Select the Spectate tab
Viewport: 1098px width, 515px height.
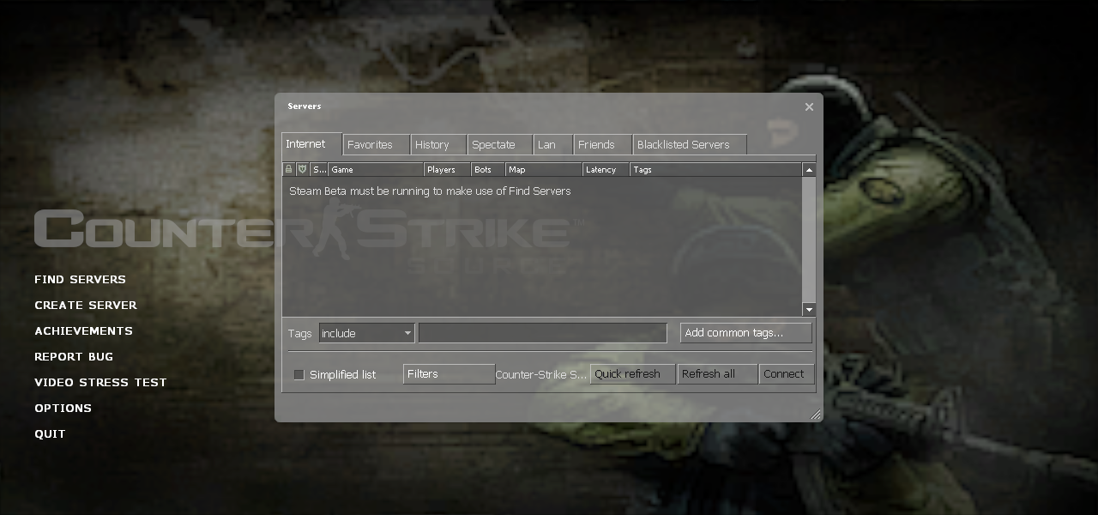point(499,145)
